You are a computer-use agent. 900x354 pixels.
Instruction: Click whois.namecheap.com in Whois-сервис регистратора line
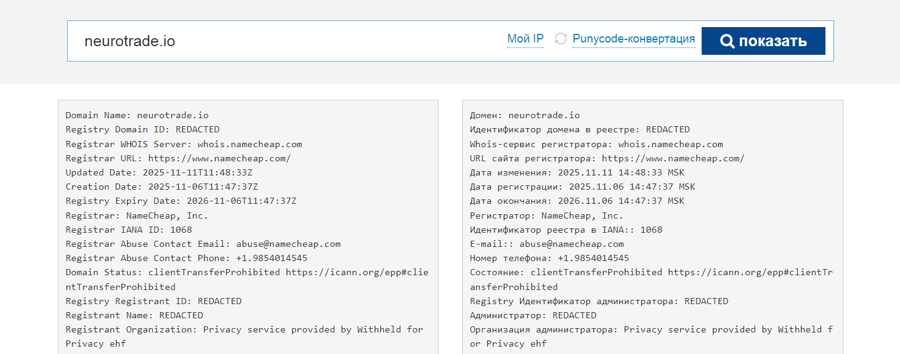tap(670, 144)
